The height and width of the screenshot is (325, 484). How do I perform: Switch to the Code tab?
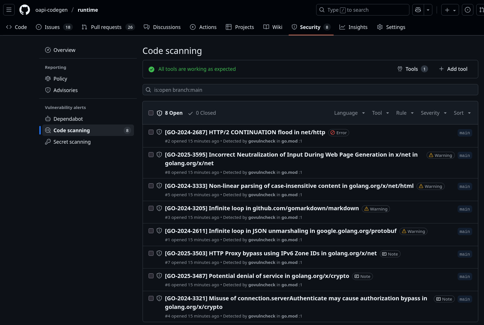(16, 27)
